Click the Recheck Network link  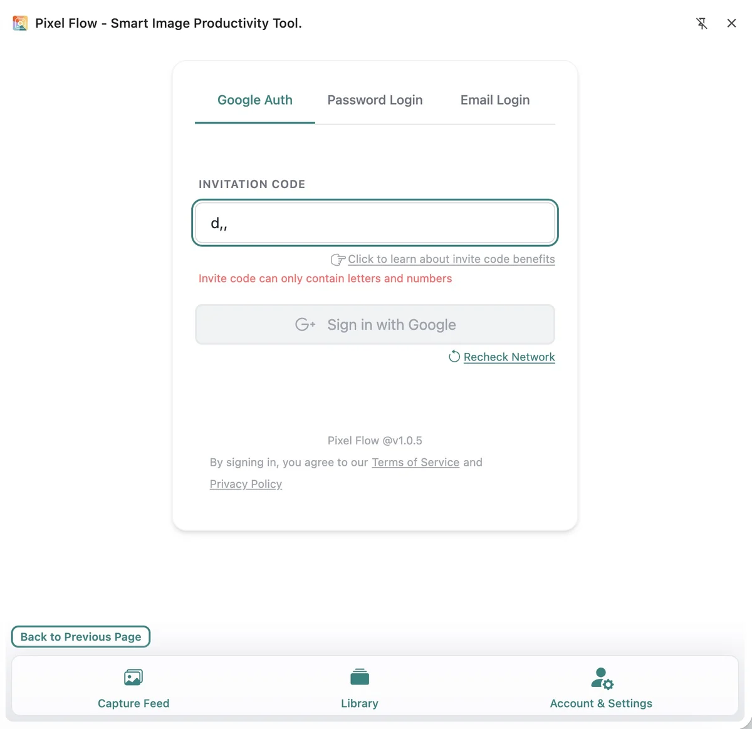(x=509, y=357)
